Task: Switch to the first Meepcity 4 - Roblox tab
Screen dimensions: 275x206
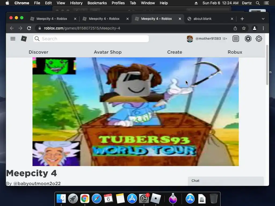Action: pos(52,19)
